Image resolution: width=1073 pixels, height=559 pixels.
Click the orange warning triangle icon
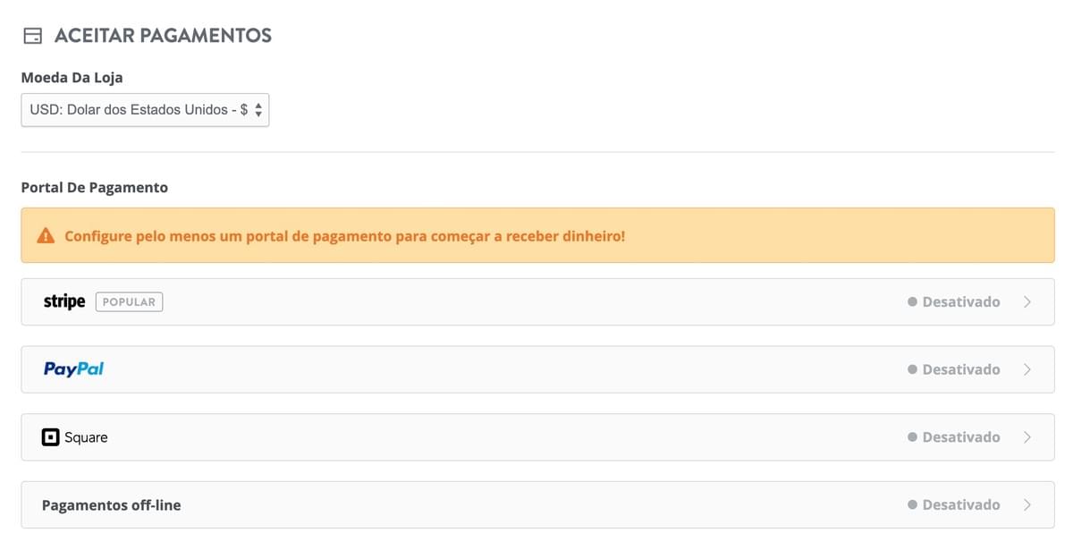[46, 236]
